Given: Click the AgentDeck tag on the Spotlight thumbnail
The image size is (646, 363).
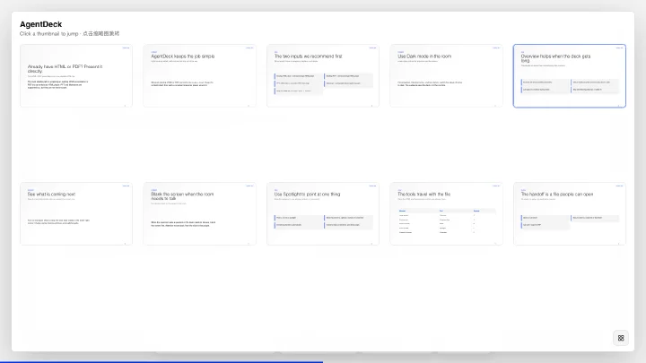Looking at the screenshot, I should point(372,186).
